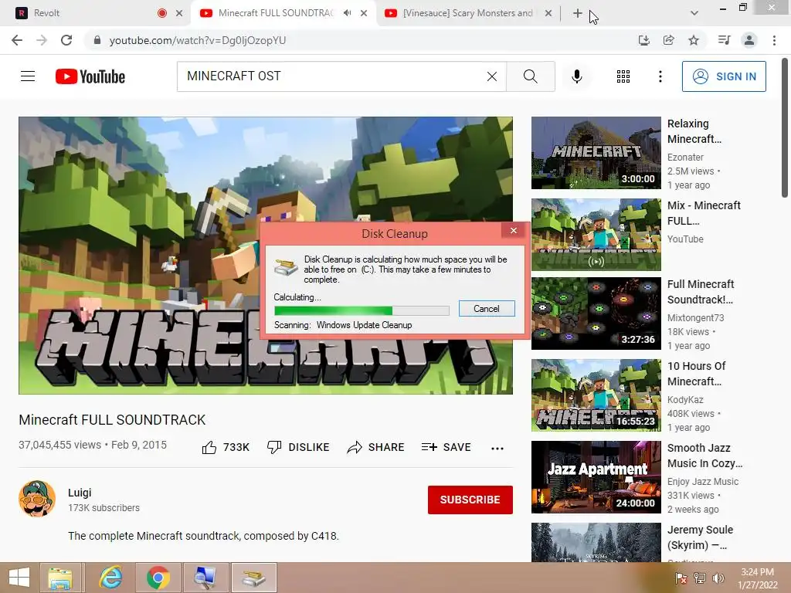
Task: Click the site lock icon in address bar
Action: pyautogui.click(x=97, y=40)
